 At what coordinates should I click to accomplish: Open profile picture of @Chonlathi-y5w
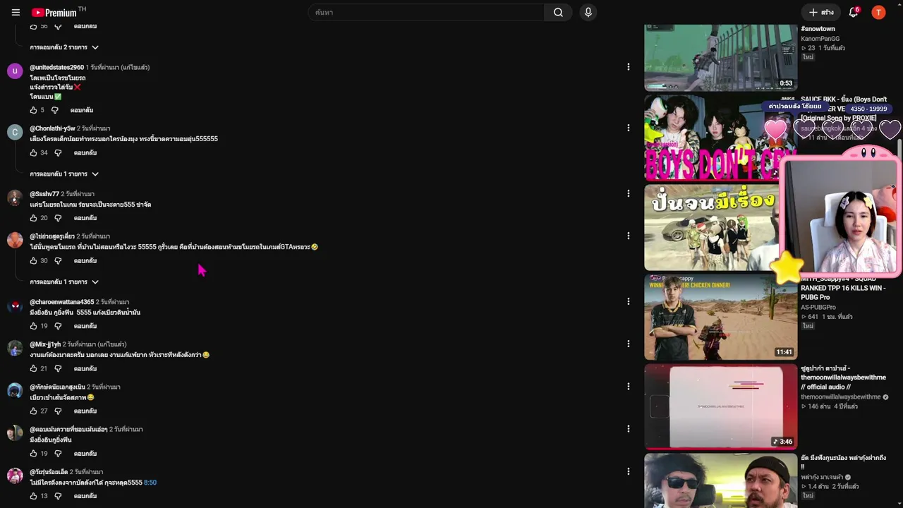[x=15, y=132]
